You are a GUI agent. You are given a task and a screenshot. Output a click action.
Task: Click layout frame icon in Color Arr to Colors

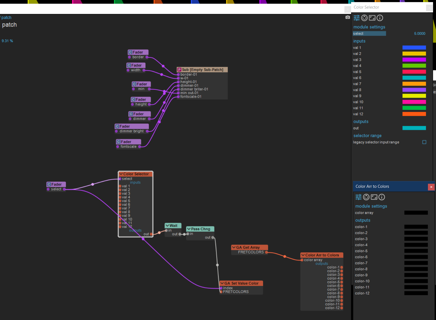point(374,197)
